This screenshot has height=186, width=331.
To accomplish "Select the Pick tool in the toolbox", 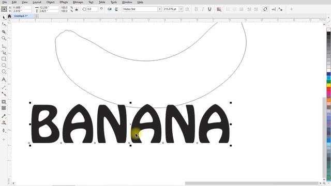I will [x=4, y=18].
